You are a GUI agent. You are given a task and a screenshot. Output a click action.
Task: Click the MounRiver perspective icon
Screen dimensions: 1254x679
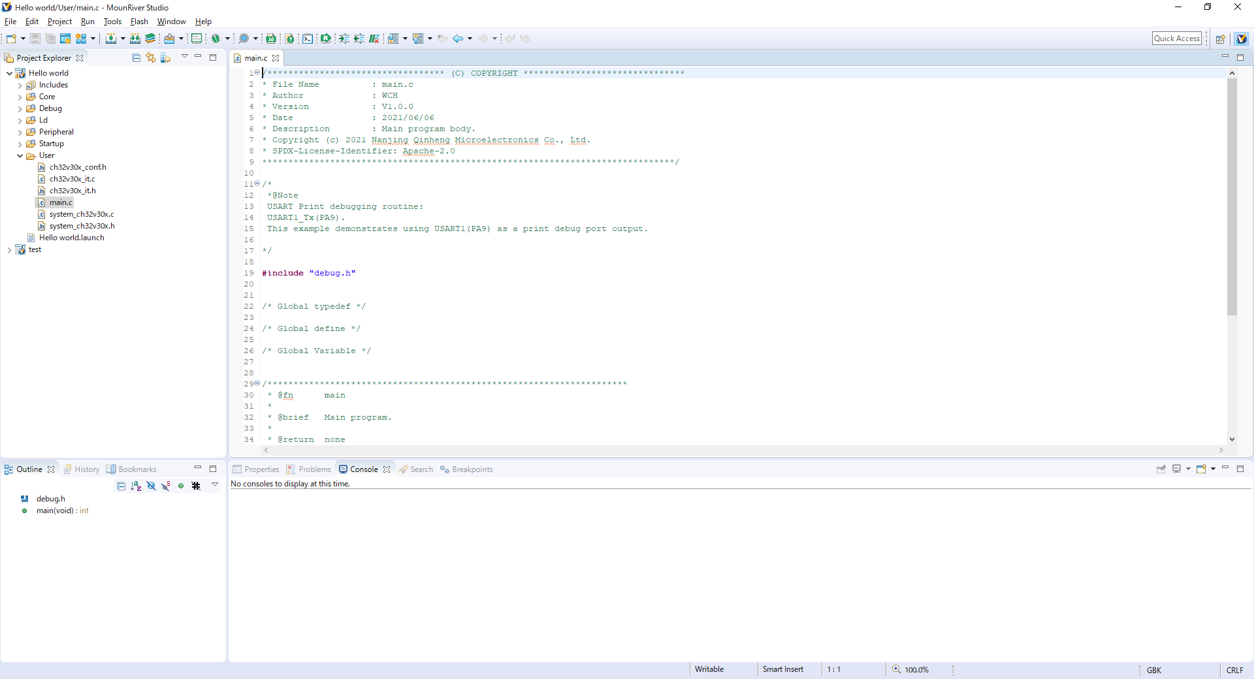pos(1241,39)
